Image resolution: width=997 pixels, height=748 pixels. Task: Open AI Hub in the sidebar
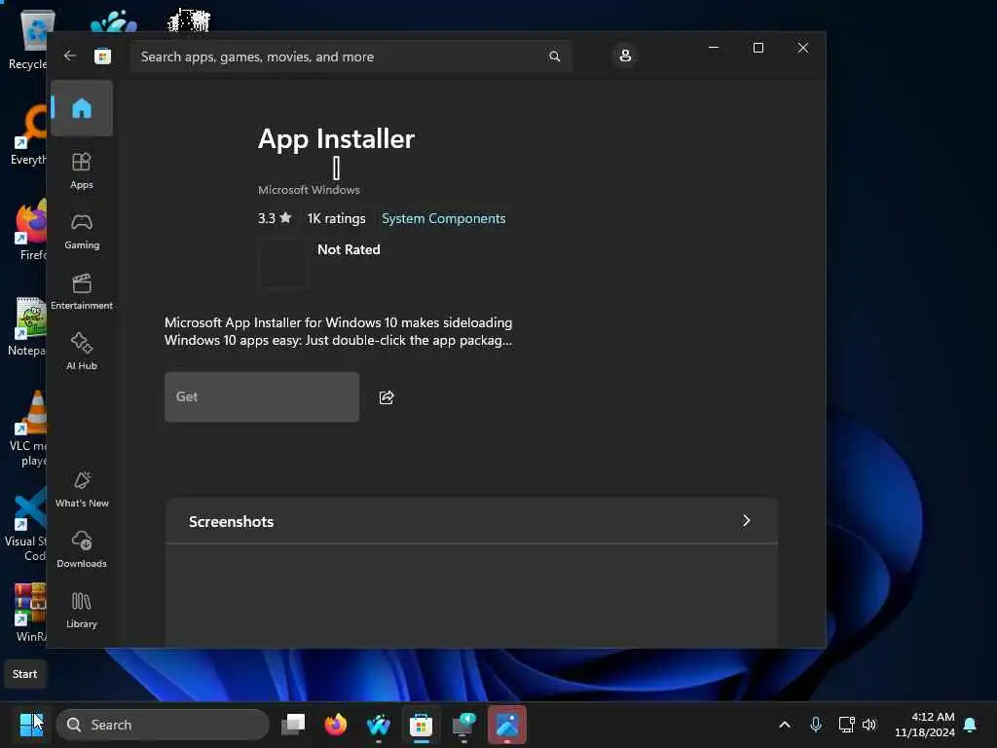(x=82, y=352)
